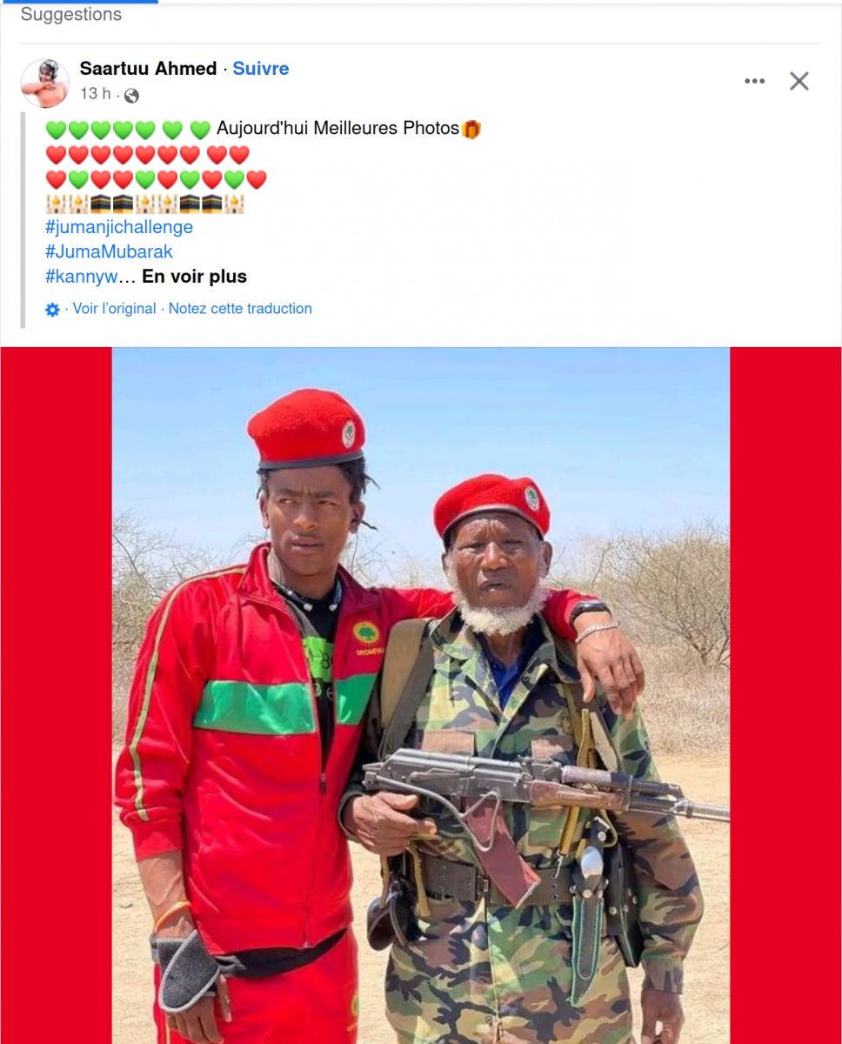Screen dimensions: 842x1044
Task: Show original text via Voir l'original
Action: point(114,309)
